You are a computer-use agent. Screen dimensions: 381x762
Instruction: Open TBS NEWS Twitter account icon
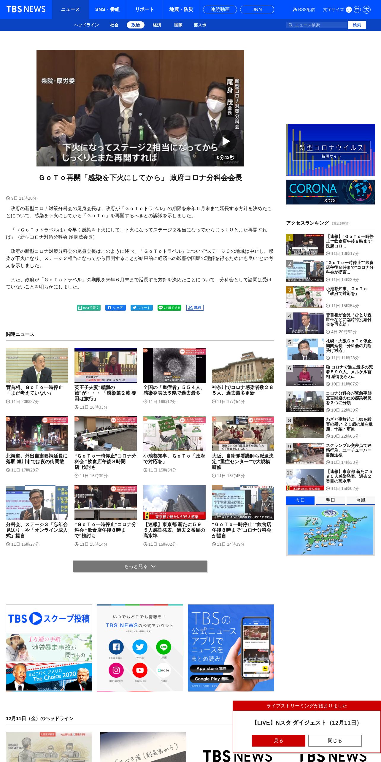coord(140,647)
